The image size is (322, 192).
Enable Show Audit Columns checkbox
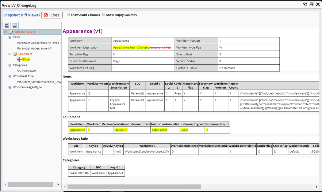68,15
